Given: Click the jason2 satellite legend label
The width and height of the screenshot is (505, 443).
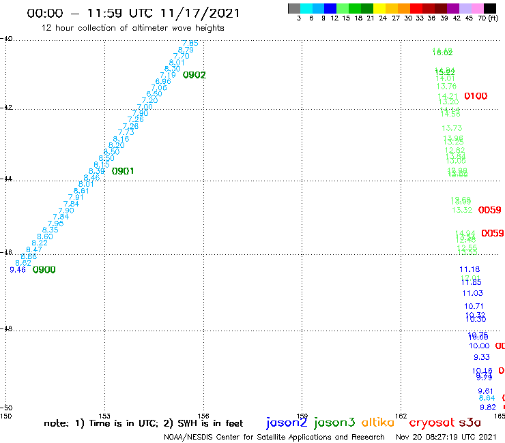Looking at the screenshot, I should click(287, 423).
